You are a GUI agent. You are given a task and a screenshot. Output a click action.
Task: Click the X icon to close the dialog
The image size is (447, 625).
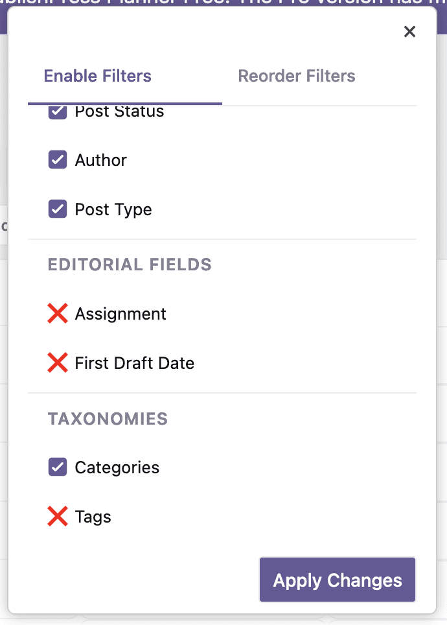[x=409, y=31]
